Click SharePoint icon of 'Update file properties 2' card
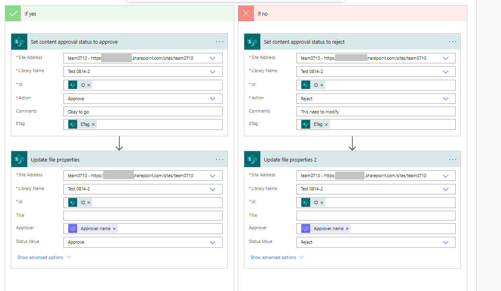The height and width of the screenshot is (291, 501). click(x=252, y=160)
